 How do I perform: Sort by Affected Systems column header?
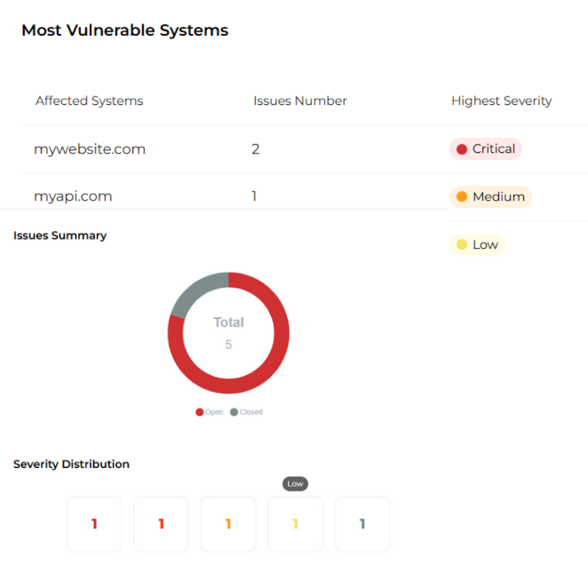[x=89, y=101]
